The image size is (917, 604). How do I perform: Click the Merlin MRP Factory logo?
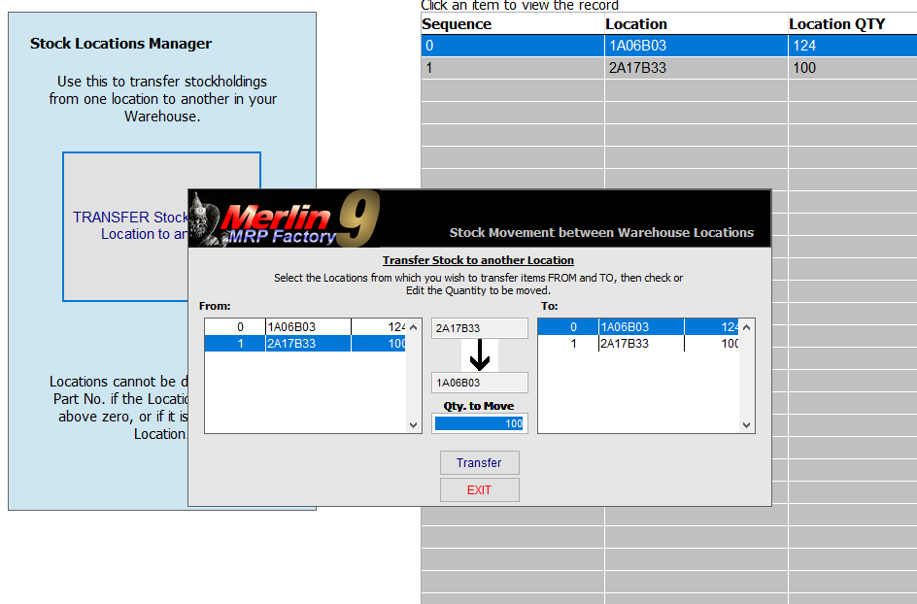pyautogui.click(x=284, y=219)
